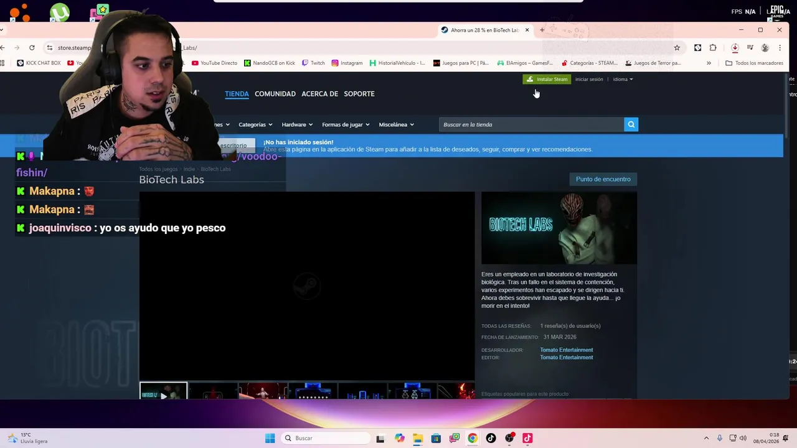This screenshot has width=797, height=448.
Task: Click the Steam store search magnifier button
Action: click(631, 124)
